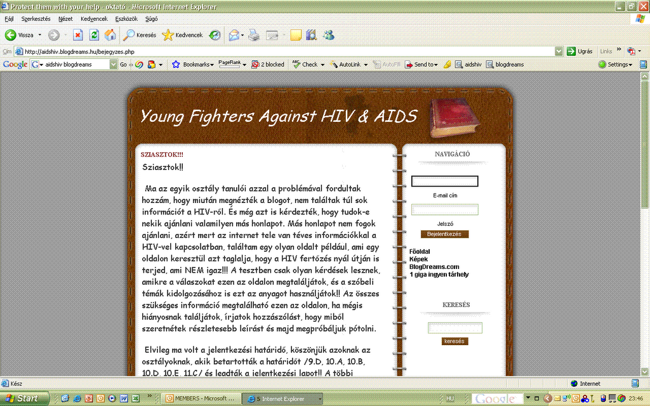Refresh the page with green arrows icon
Viewport: 650px width, 406px height.
[94, 36]
